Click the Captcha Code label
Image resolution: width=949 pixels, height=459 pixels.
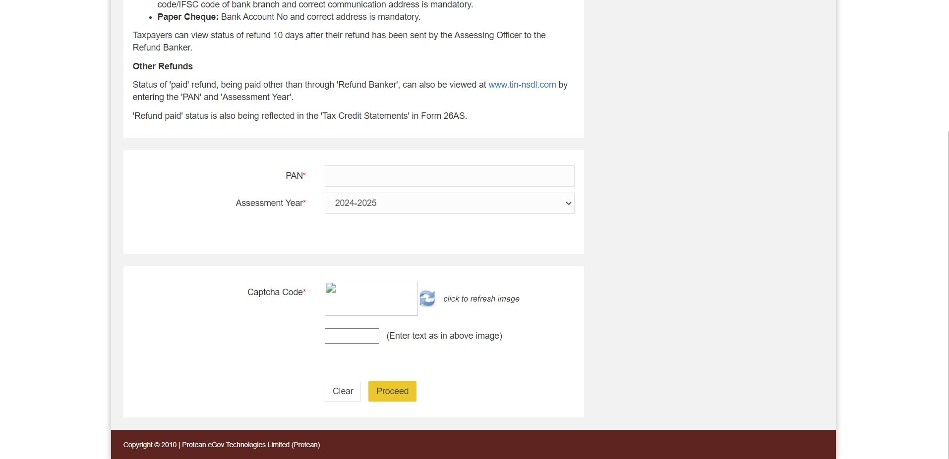275,292
